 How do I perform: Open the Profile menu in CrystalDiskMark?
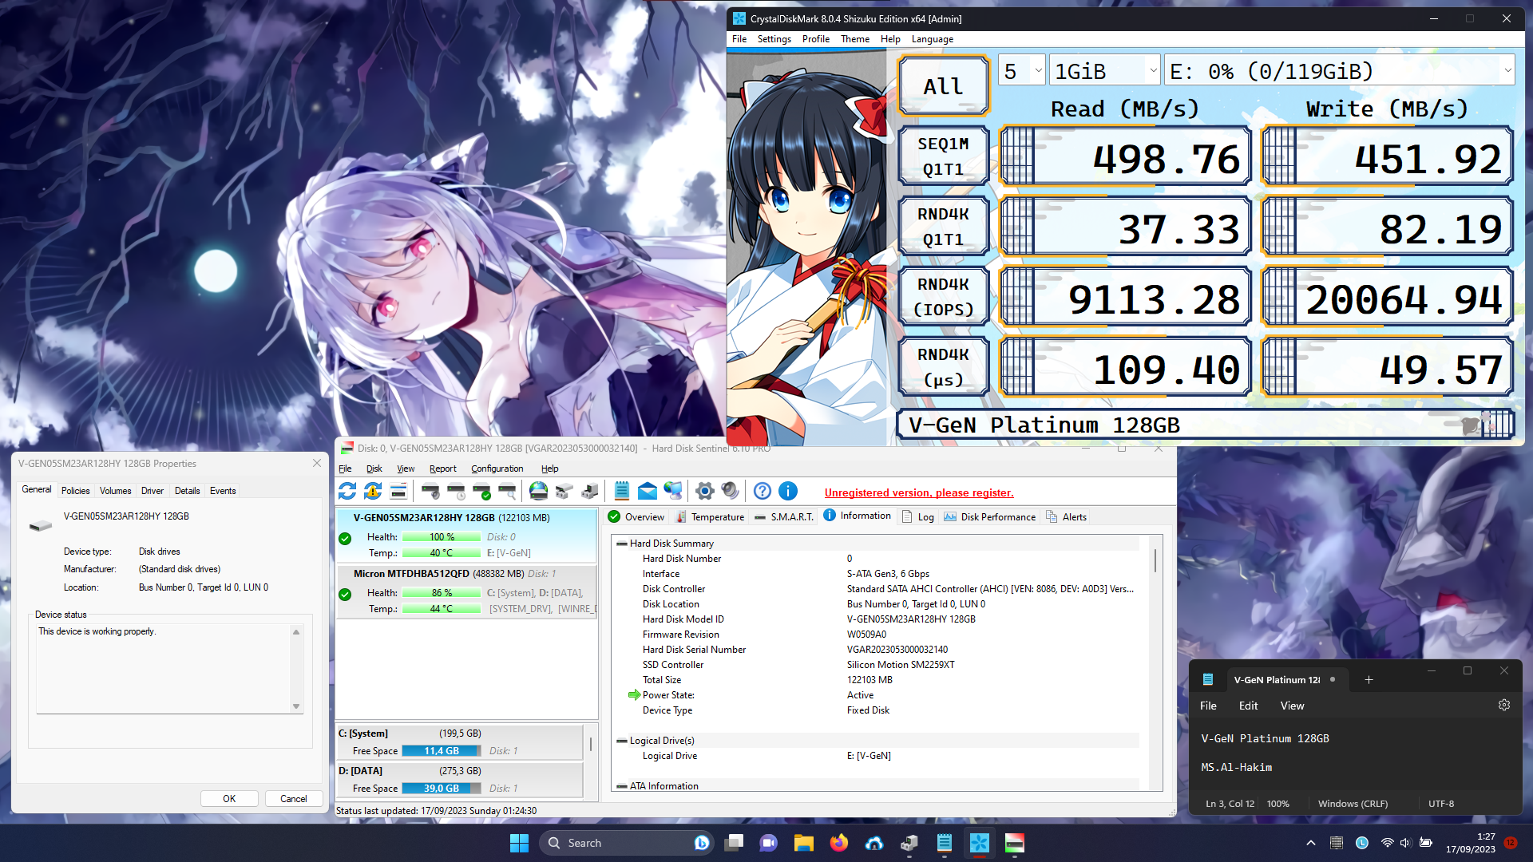click(x=815, y=39)
